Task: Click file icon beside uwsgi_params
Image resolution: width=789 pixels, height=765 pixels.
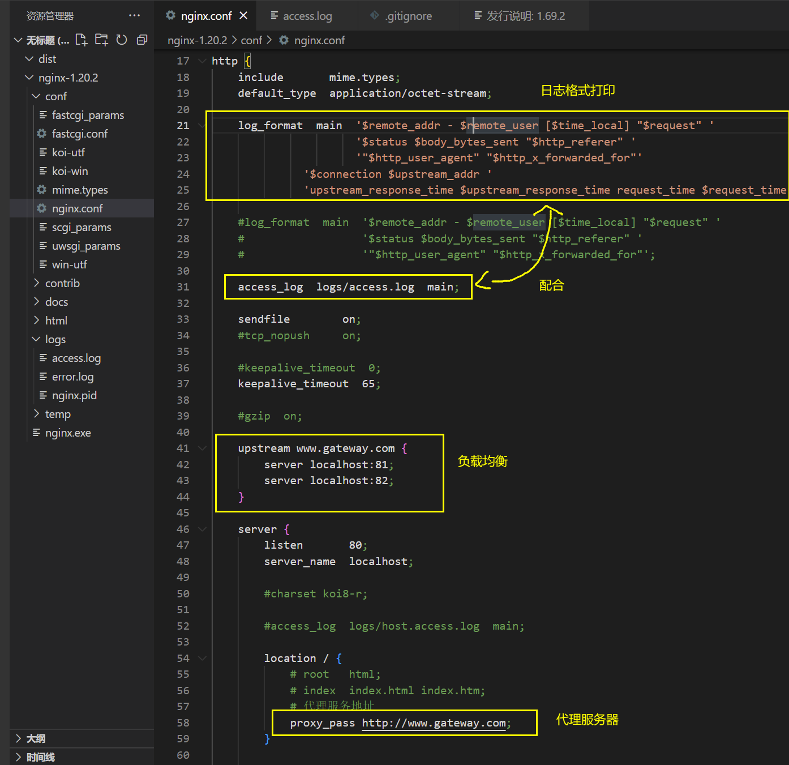Action: coord(43,246)
